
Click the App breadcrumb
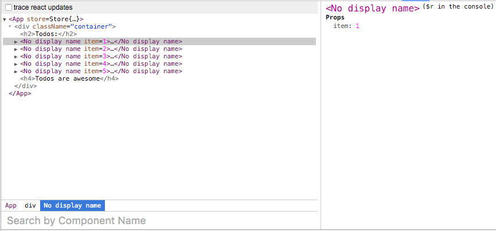[11, 205]
